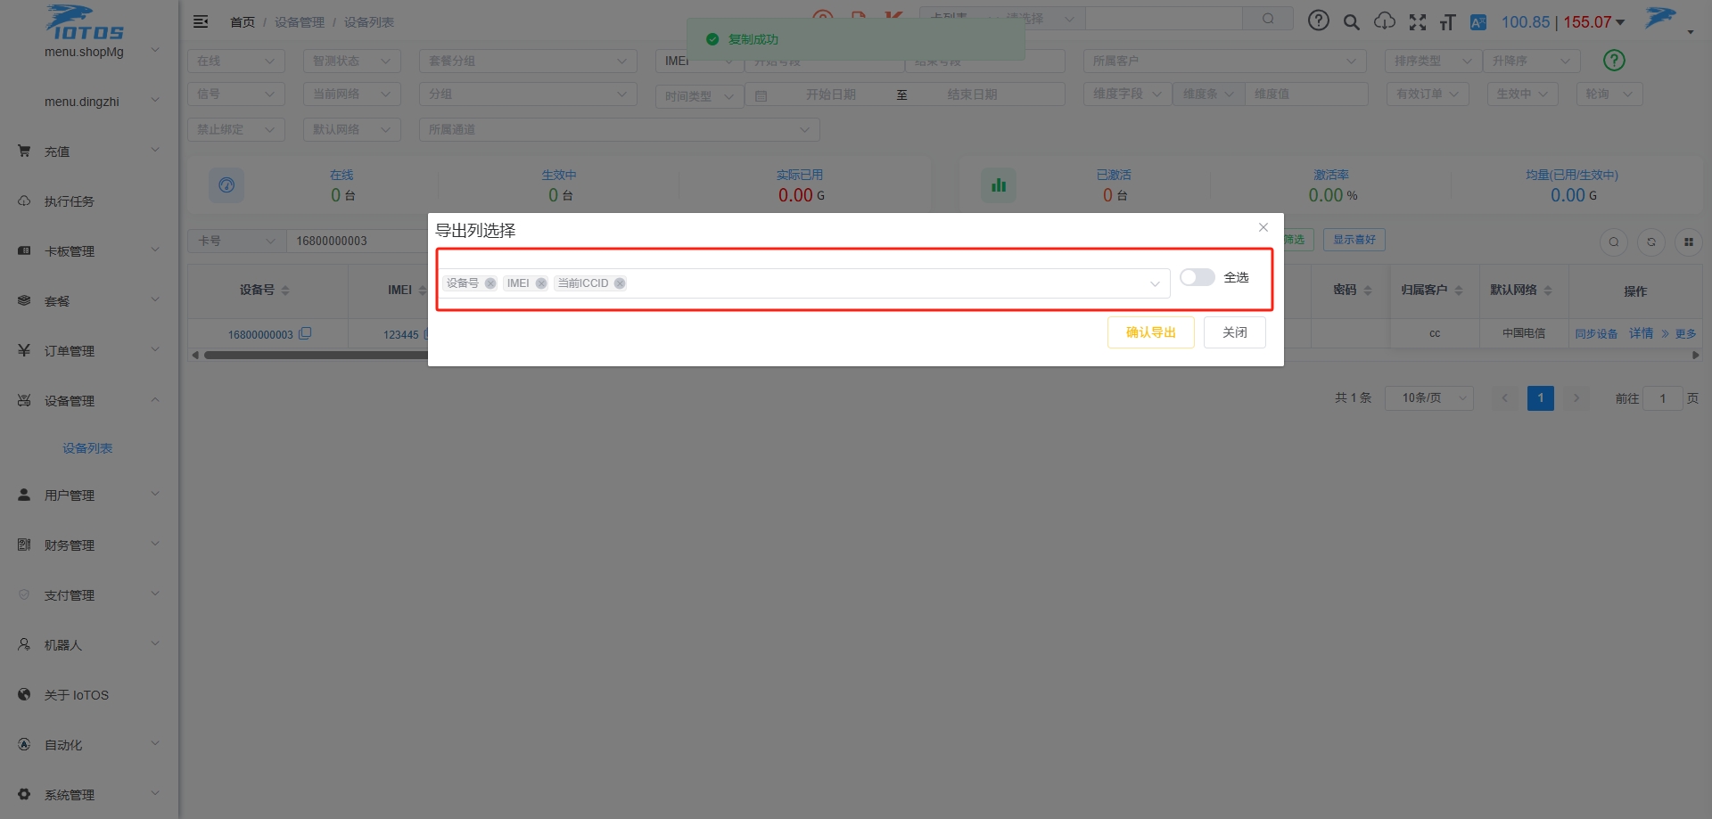Sort by the 密码 column sort arrows
The image size is (1712, 819).
(x=1368, y=291)
